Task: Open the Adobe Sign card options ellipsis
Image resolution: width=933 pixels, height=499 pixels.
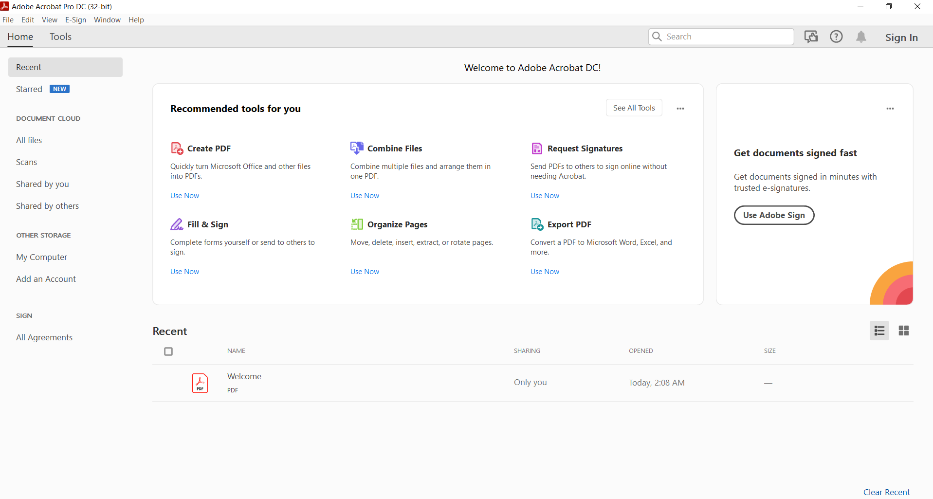Action: [890, 109]
